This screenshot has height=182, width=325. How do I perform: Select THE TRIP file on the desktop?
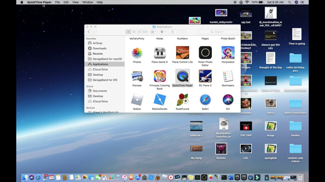click(246, 126)
